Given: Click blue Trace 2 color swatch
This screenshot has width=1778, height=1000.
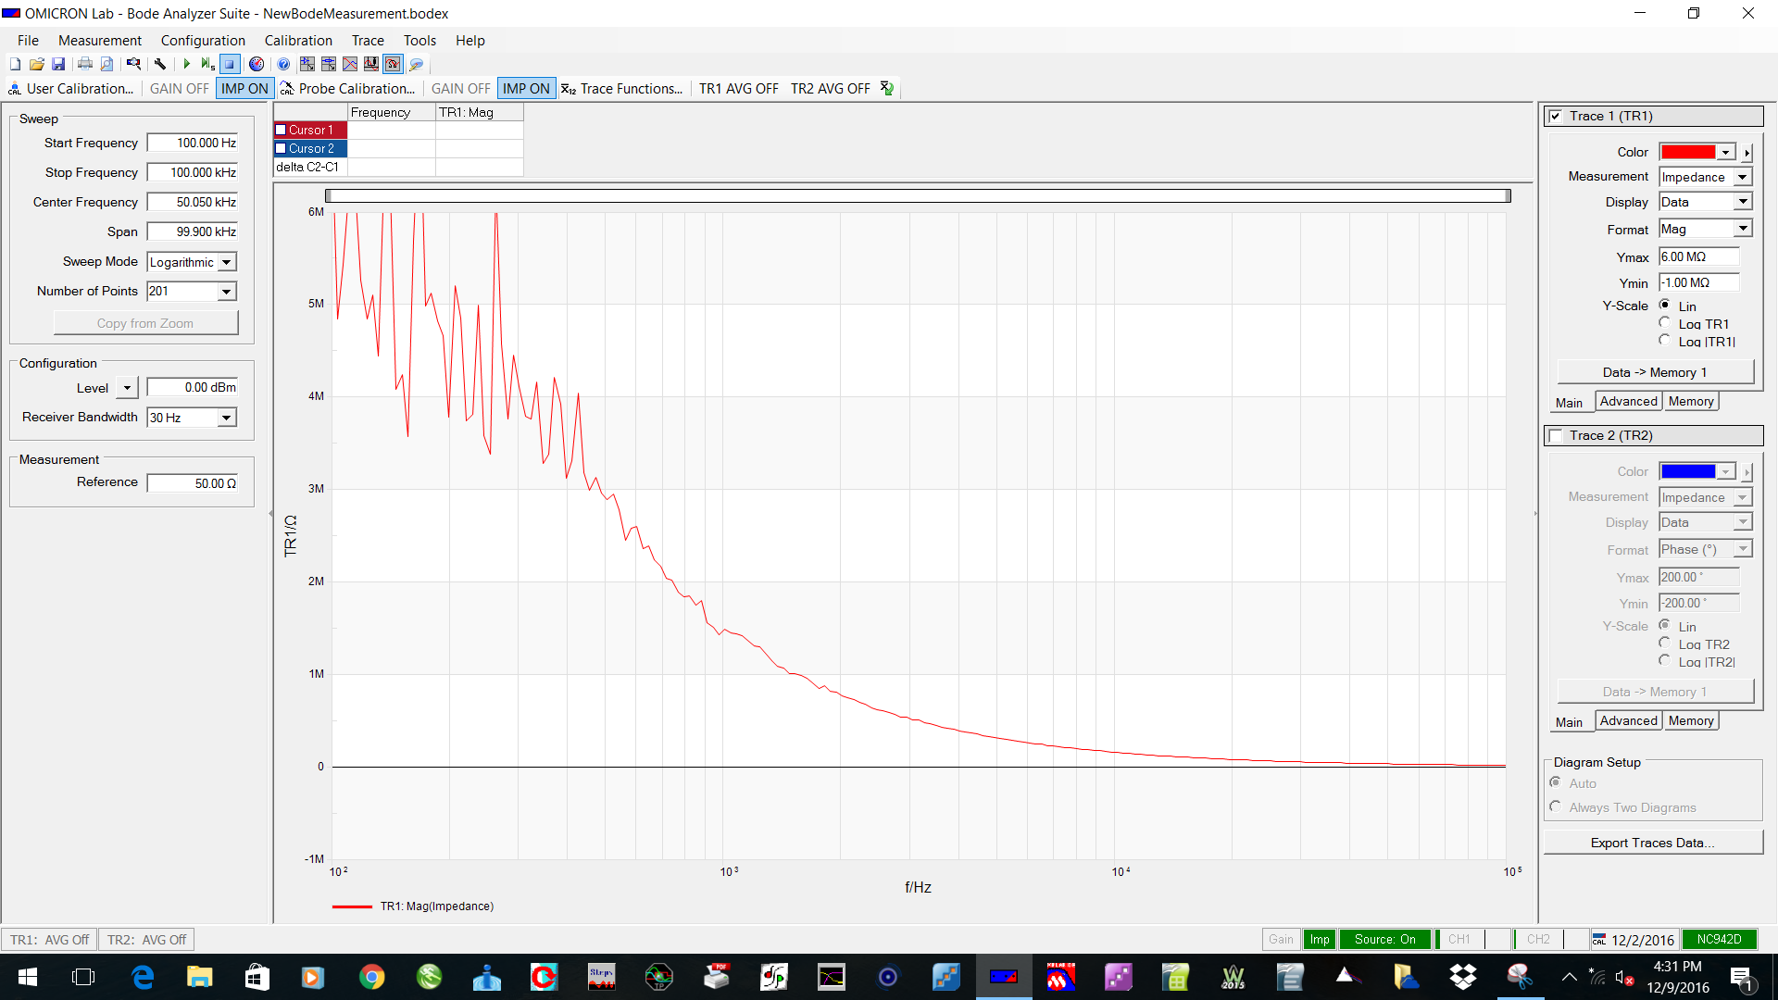Looking at the screenshot, I should (1687, 471).
